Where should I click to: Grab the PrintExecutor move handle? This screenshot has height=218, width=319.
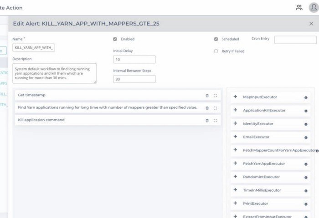point(236,203)
